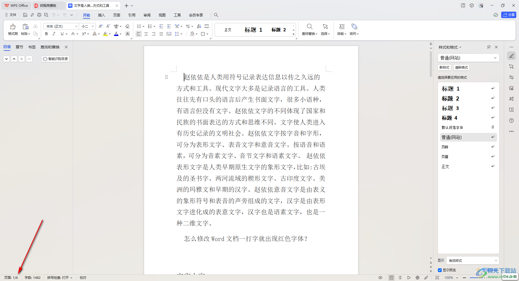
Task: Click the Format Painter brush icon
Action: (x=13, y=26)
